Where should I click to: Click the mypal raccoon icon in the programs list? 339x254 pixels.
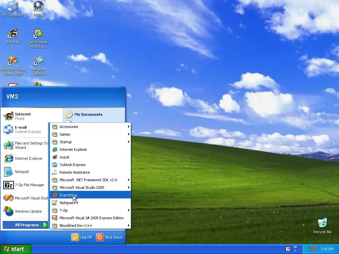point(55,157)
